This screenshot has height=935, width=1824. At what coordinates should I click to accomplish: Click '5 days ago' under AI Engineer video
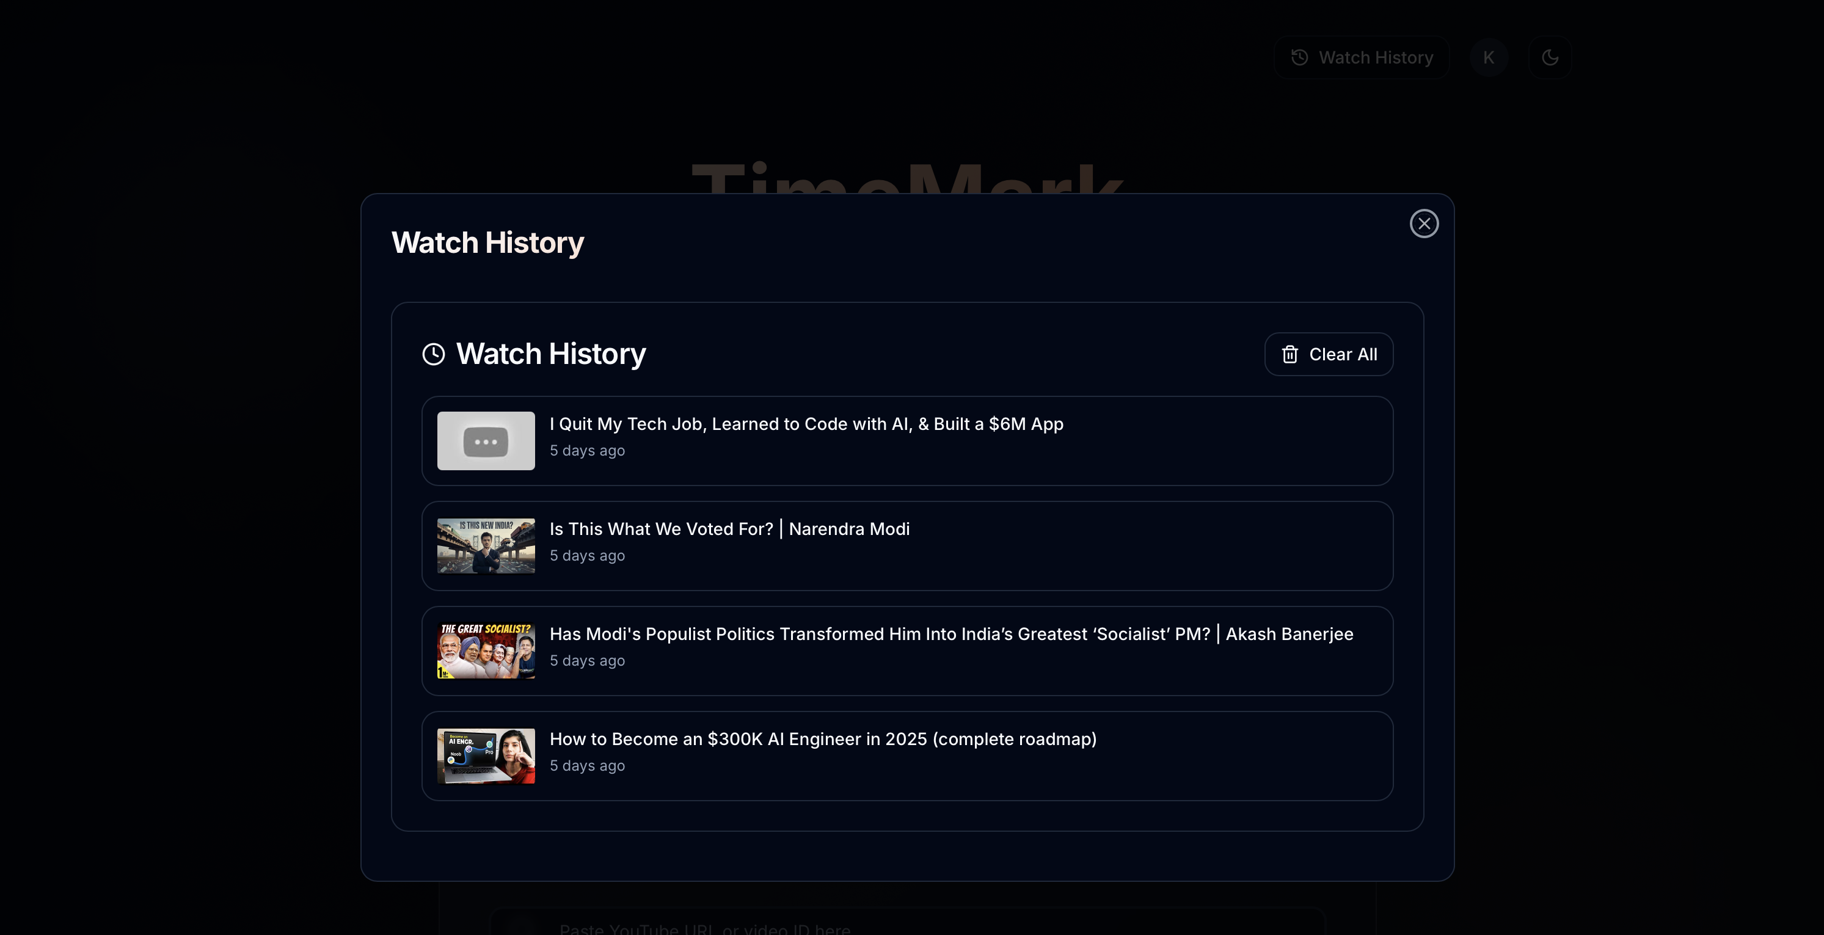[587, 766]
